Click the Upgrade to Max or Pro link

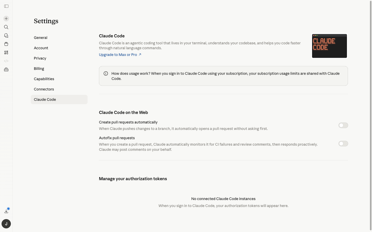click(118, 54)
